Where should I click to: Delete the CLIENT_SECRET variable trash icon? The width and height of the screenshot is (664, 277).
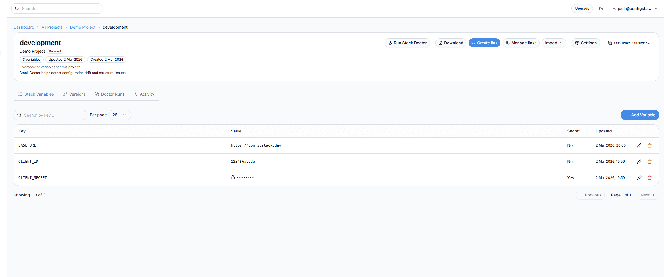pyautogui.click(x=650, y=178)
